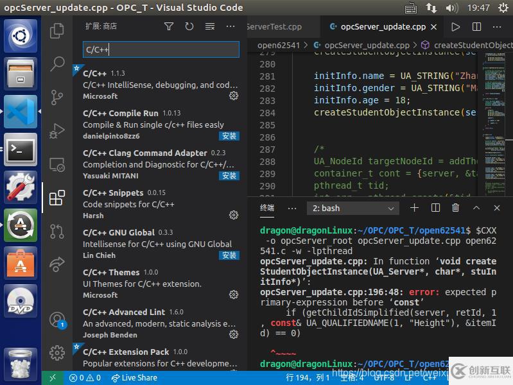Viewport: 513px width, 385px height.
Task: Filter extensions using the funnel icon
Action: 169,26
